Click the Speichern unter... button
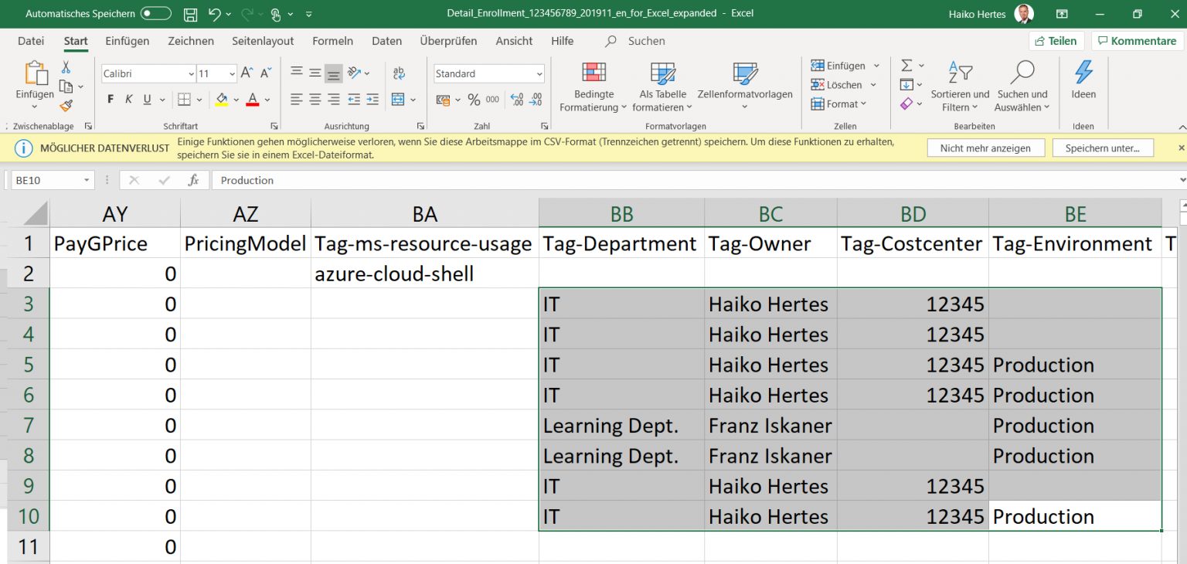 [1103, 148]
